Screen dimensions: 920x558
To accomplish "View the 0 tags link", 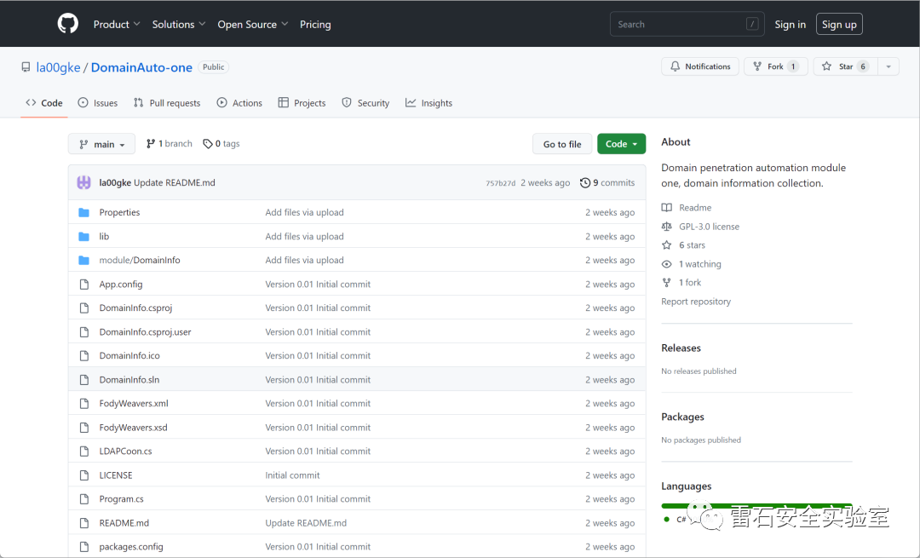I will point(221,144).
